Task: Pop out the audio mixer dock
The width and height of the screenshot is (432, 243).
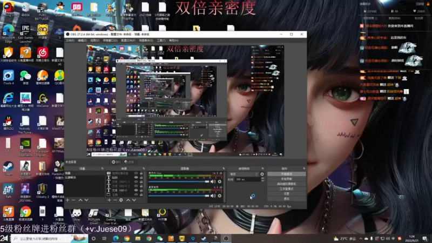Action: [x=224, y=168]
